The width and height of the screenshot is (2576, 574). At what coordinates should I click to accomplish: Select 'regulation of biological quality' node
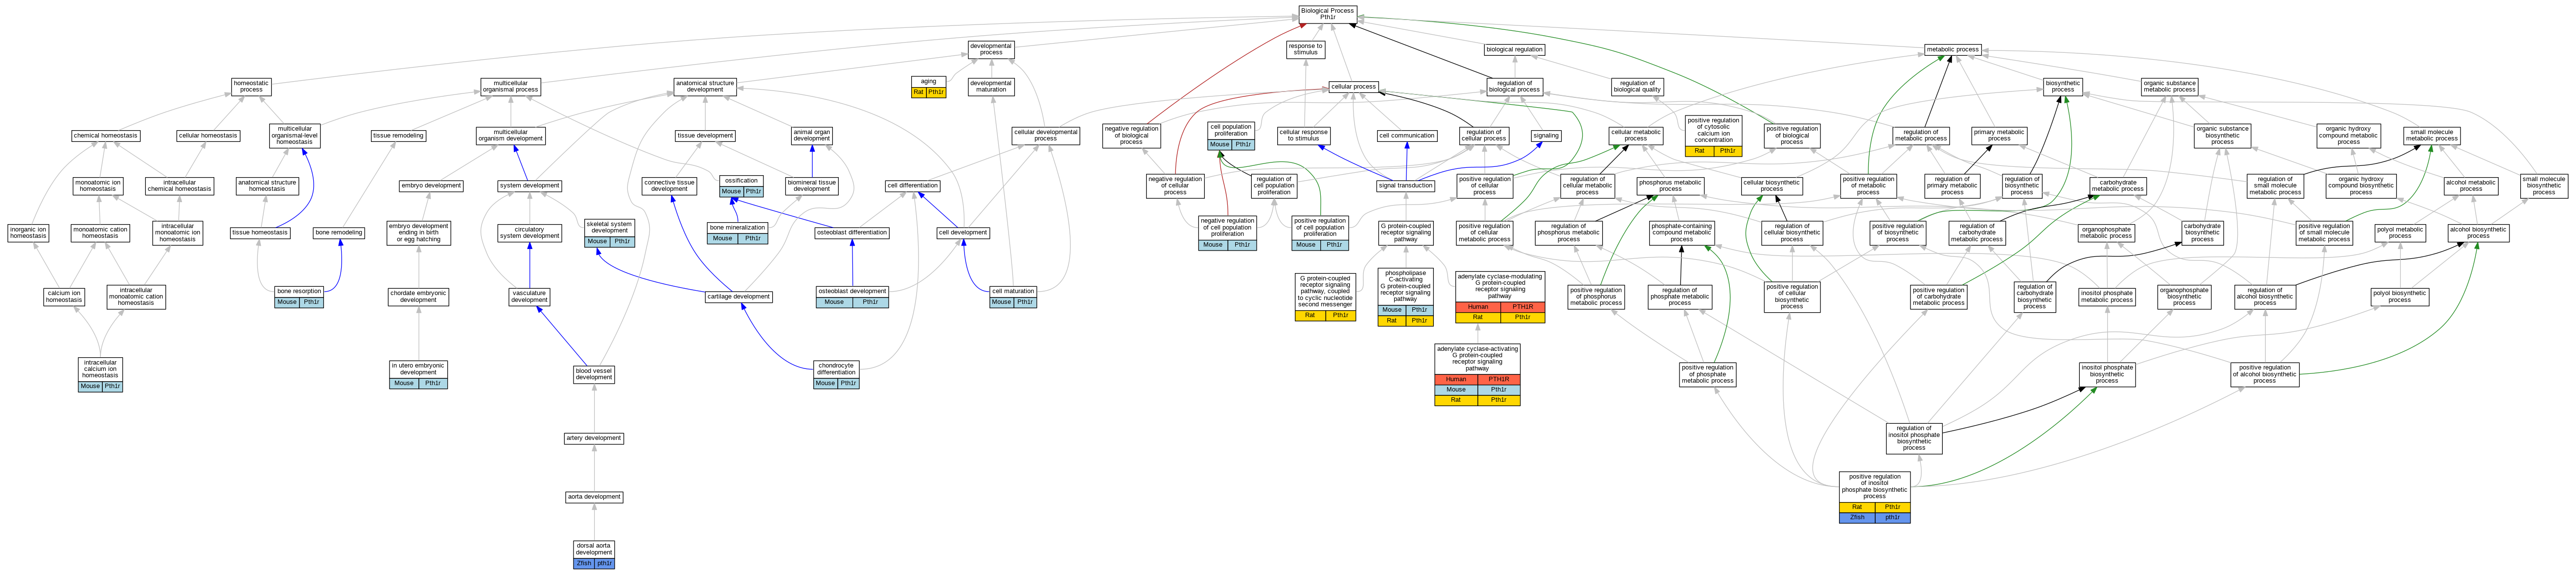[x=1637, y=86]
